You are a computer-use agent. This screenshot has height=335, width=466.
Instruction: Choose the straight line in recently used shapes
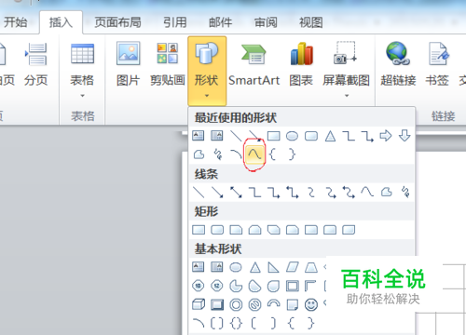pyautogui.click(x=236, y=136)
